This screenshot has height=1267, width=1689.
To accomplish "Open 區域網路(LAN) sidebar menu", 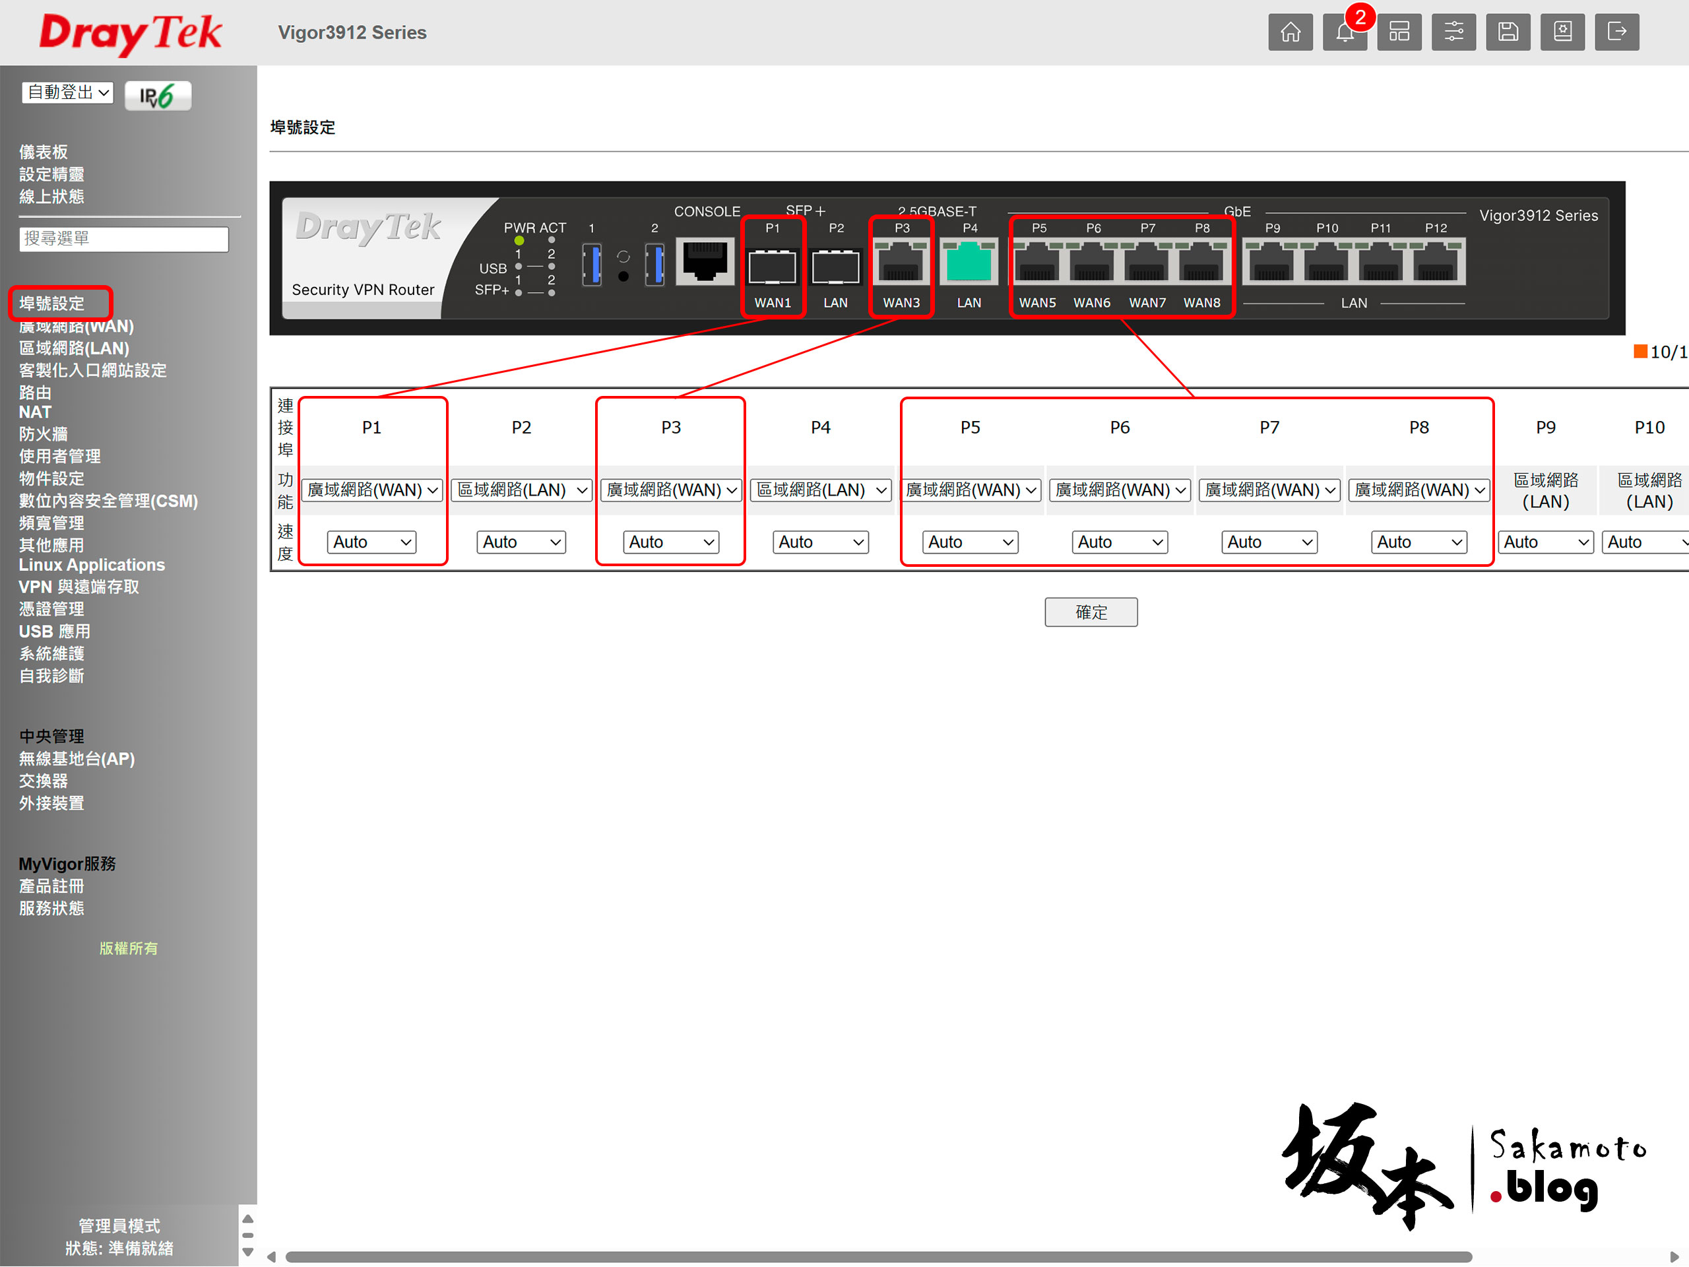I will tap(74, 348).
